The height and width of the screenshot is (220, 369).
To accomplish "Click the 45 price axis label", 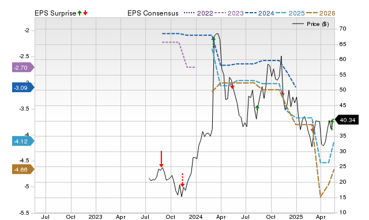I will point(342,105).
